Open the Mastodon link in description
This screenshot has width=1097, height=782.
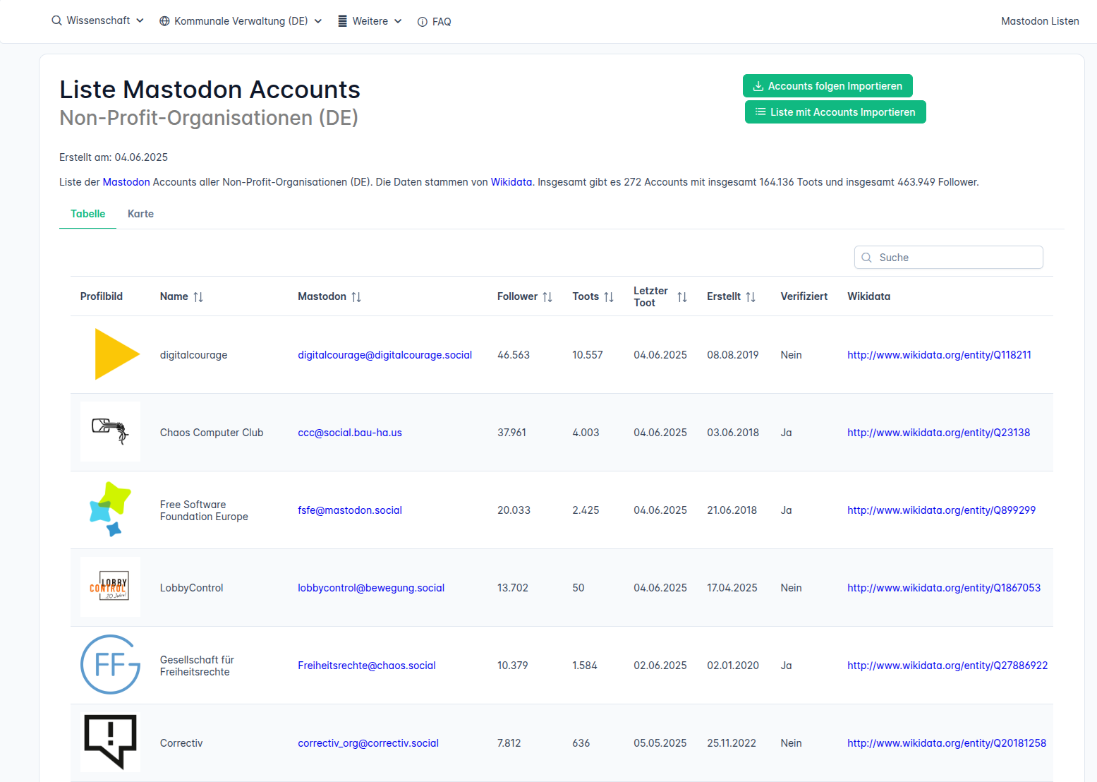click(x=126, y=182)
